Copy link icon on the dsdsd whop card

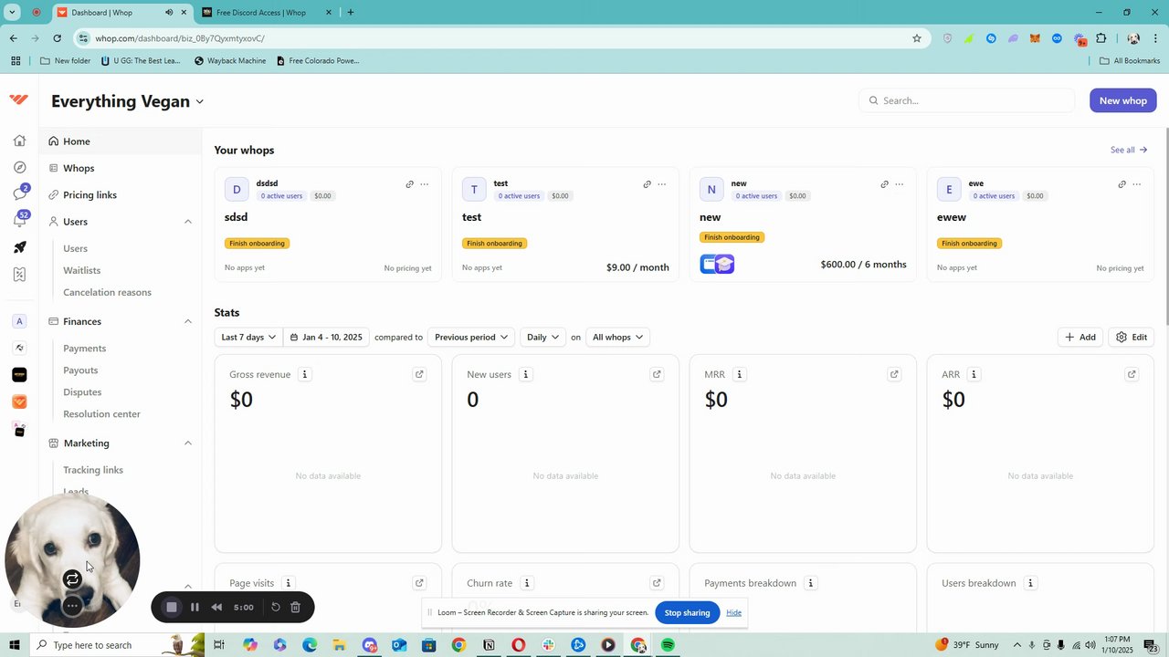tap(409, 184)
